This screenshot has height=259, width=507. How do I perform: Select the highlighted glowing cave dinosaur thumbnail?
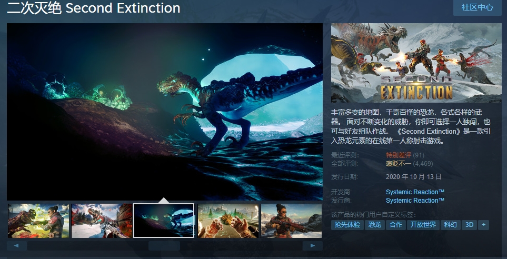click(x=164, y=221)
